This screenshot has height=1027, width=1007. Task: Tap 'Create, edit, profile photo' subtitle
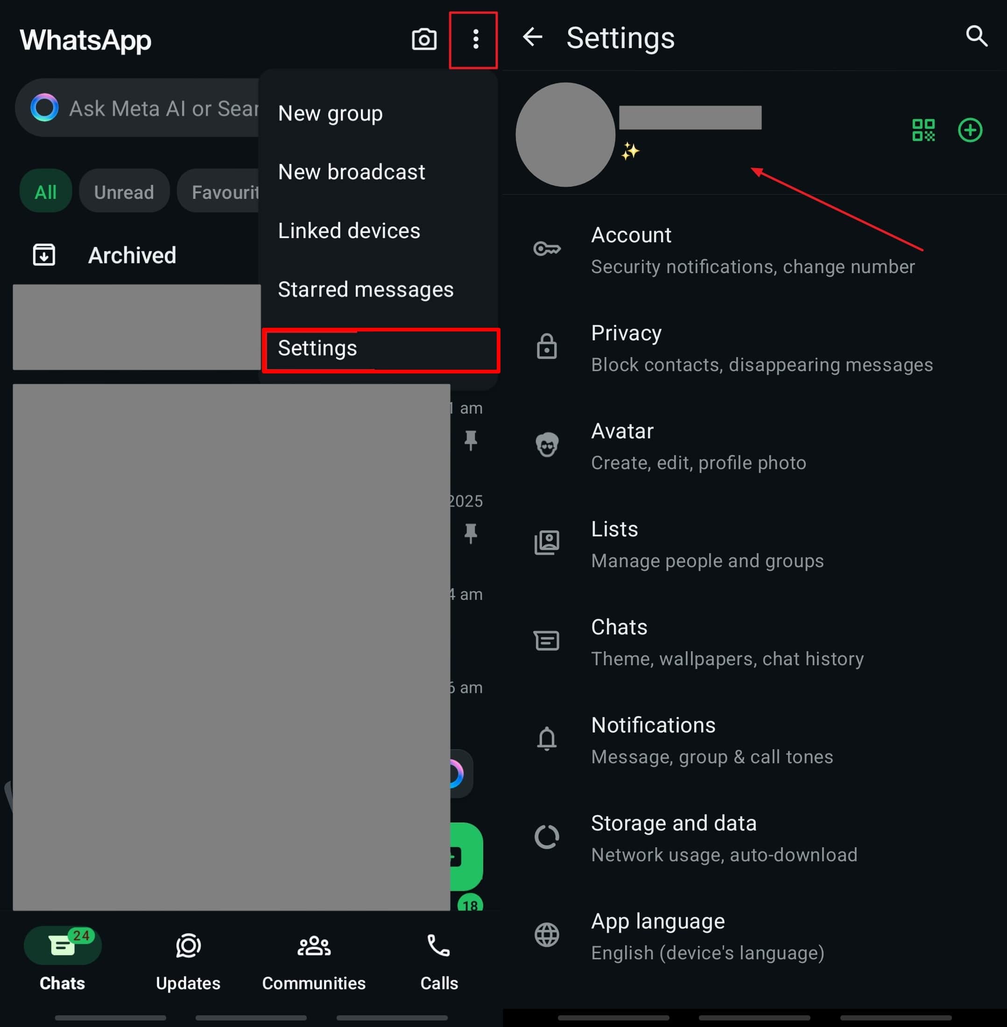pos(698,463)
